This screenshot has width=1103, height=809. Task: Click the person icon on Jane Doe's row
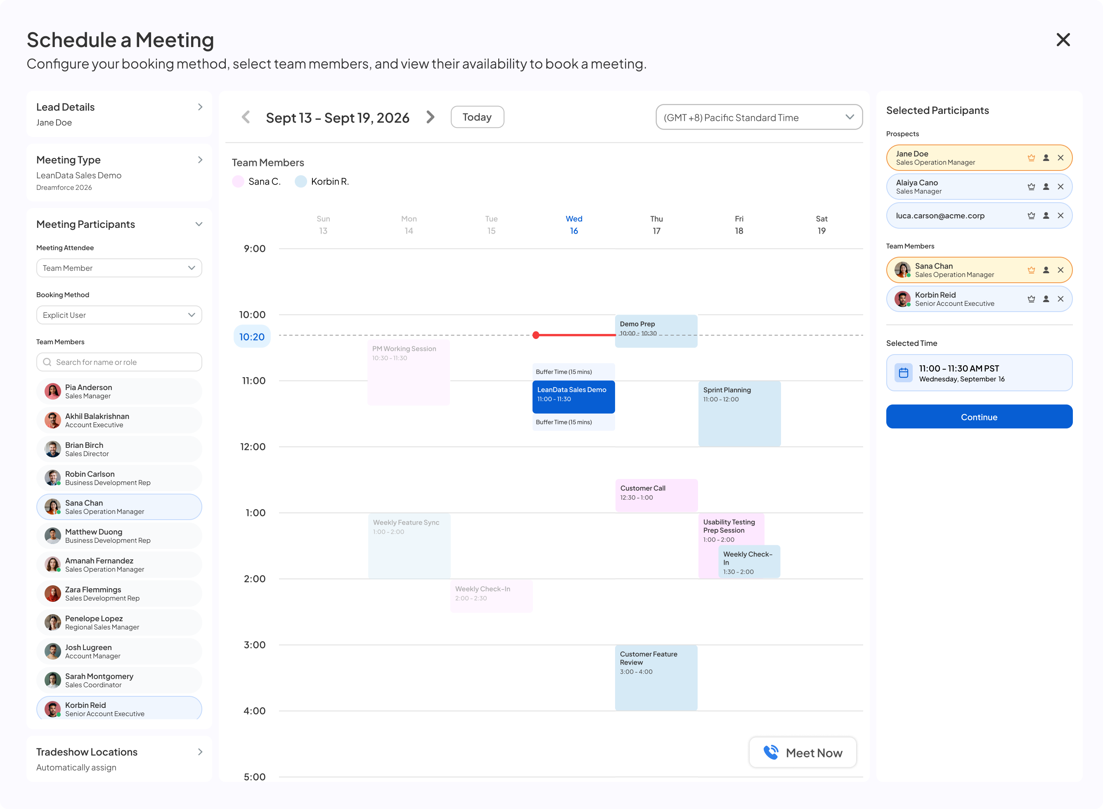pyautogui.click(x=1046, y=158)
